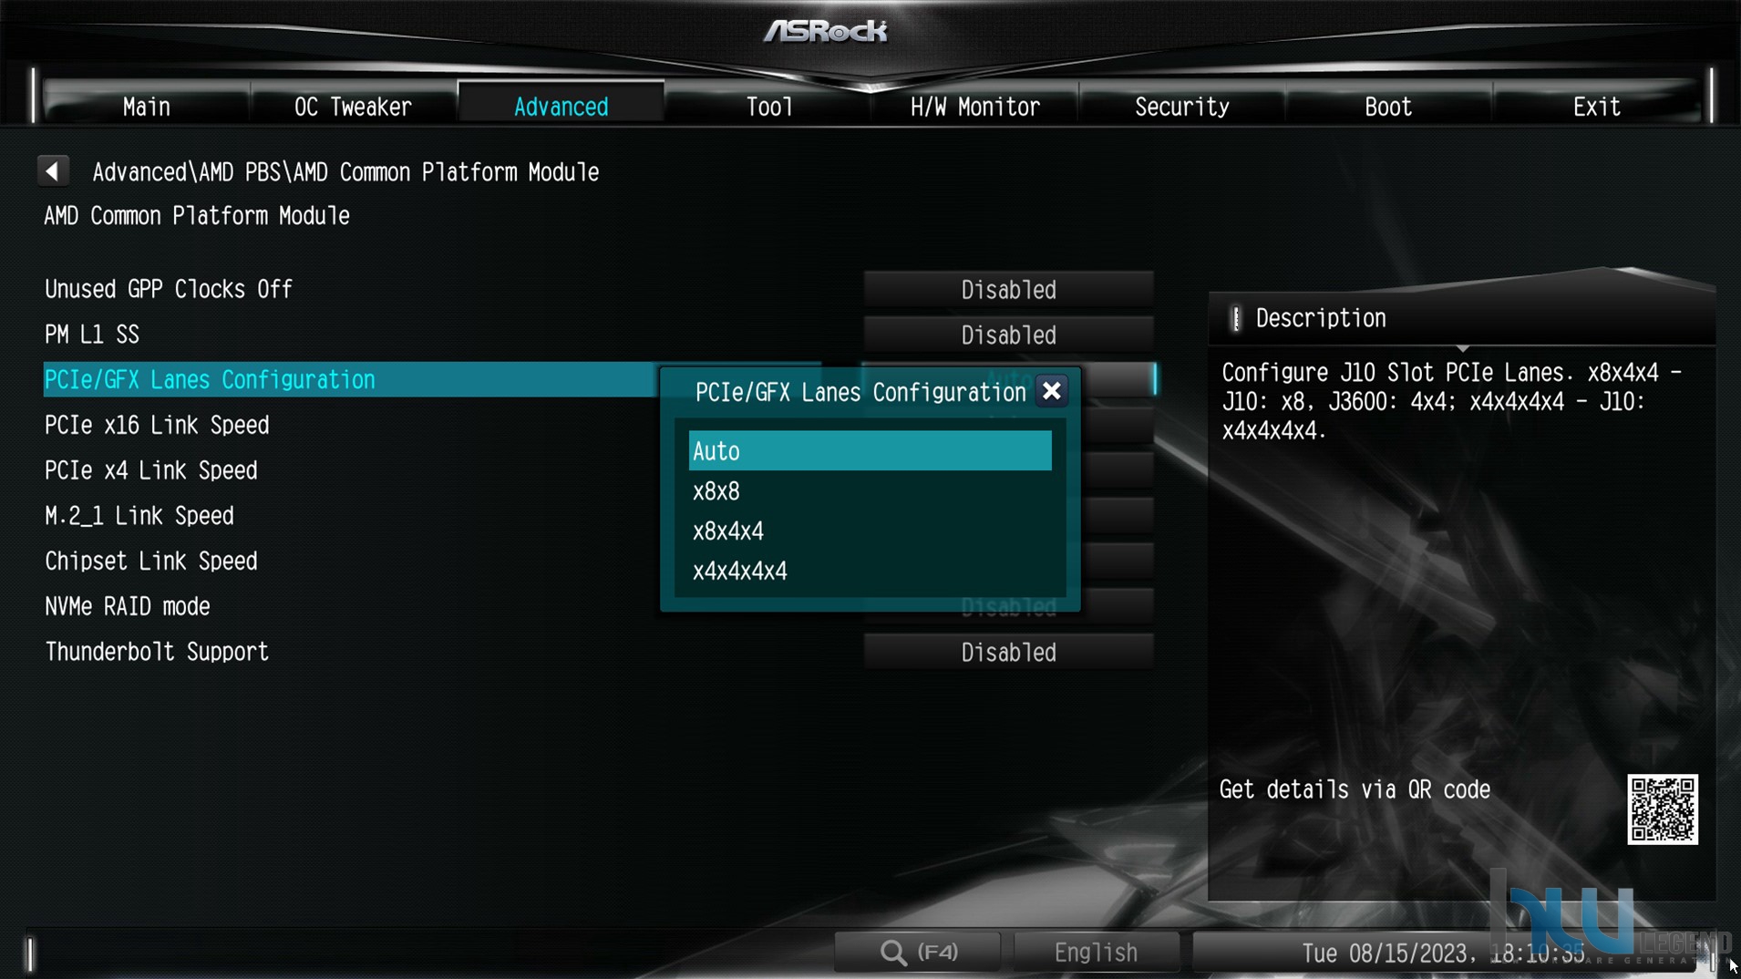Image resolution: width=1741 pixels, height=979 pixels.
Task: Click the QR code image
Action: tap(1663, 809)
